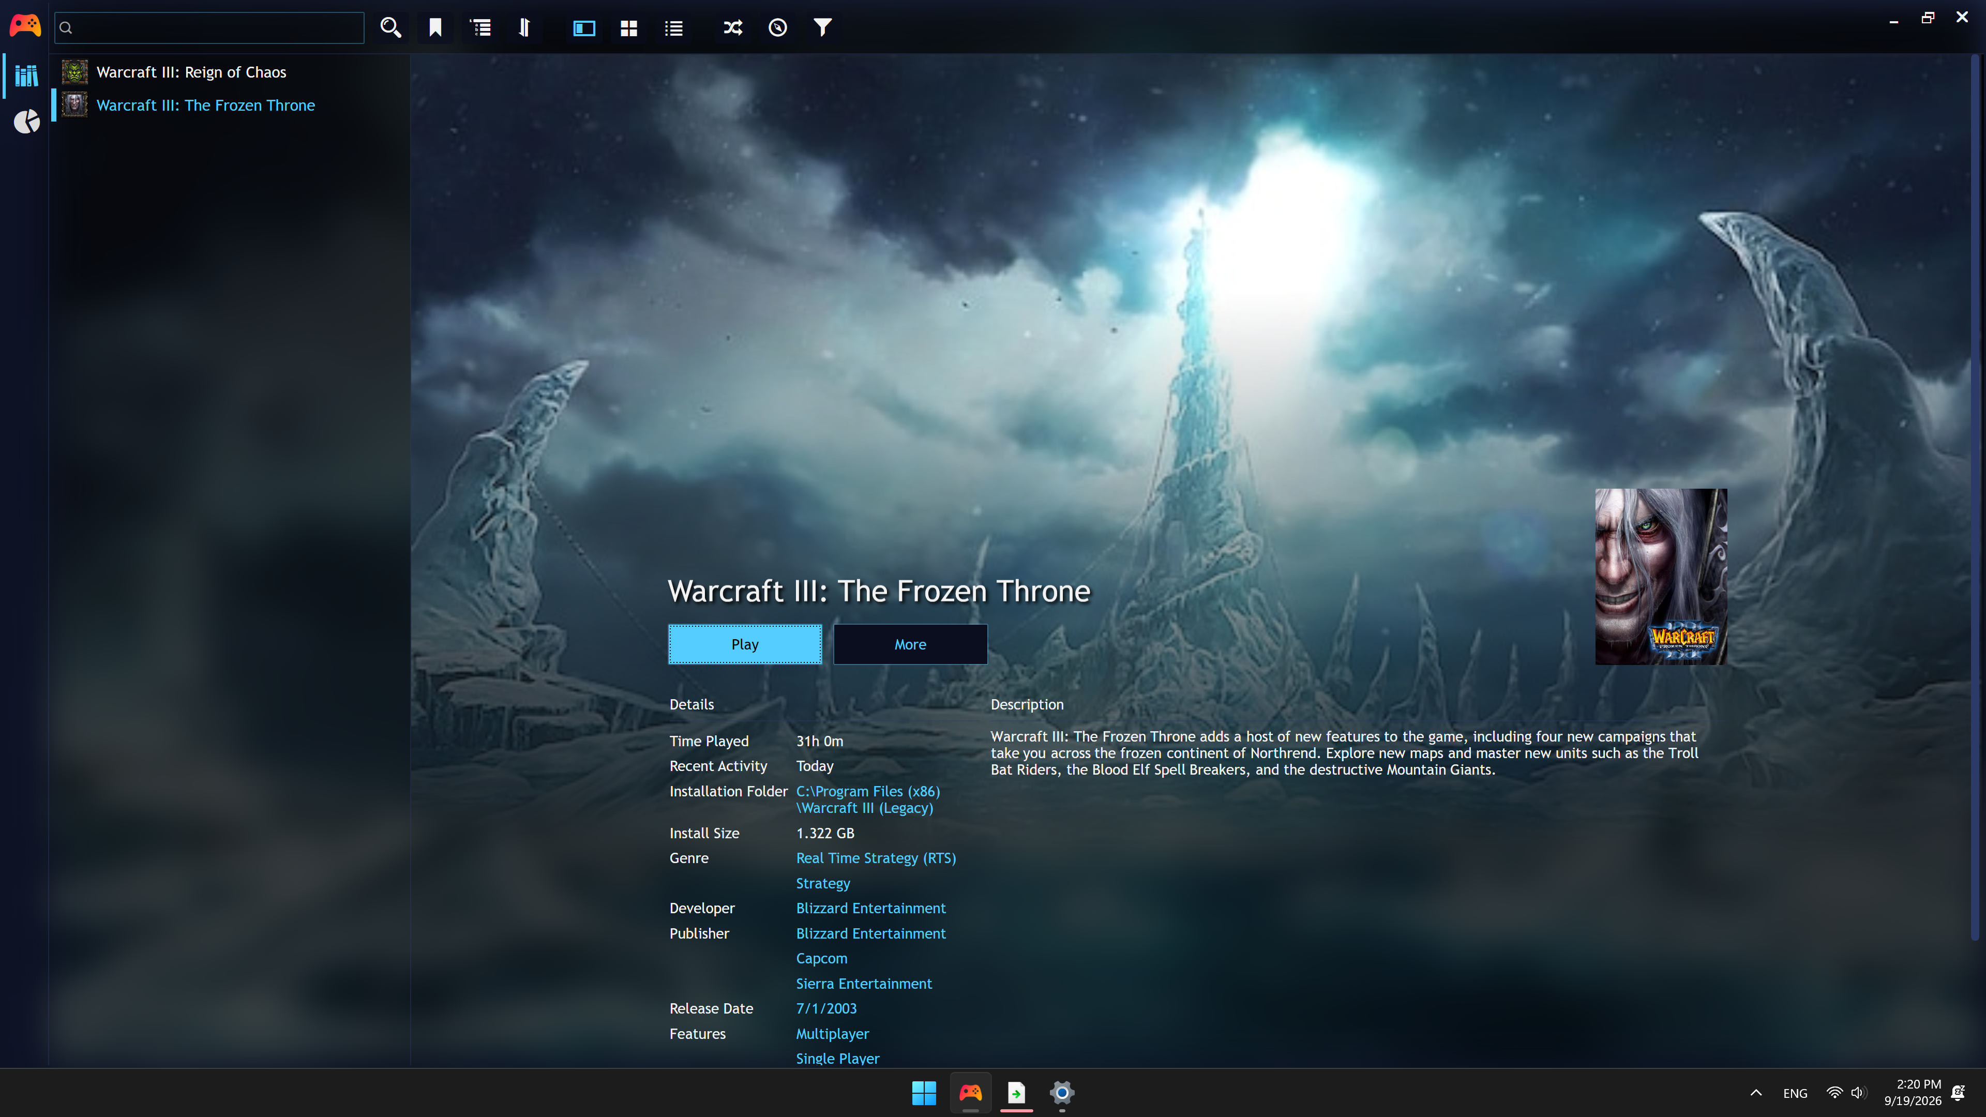
Task: Click the Play button
Action: pos(745,644)
